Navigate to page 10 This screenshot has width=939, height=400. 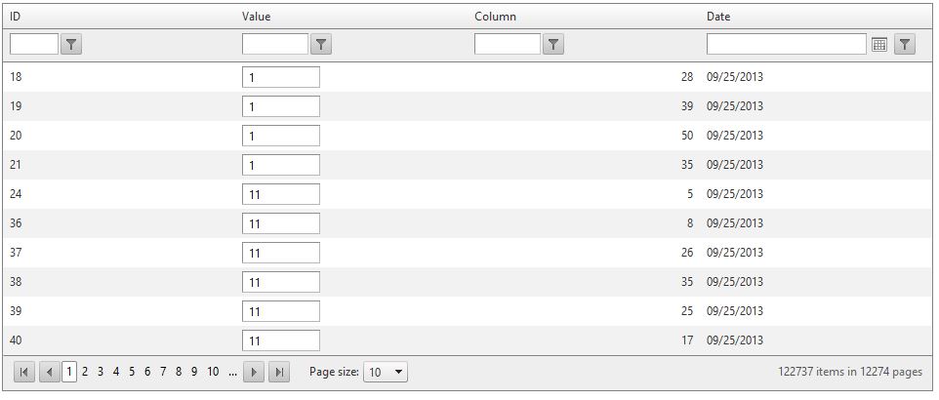(213, 372)
